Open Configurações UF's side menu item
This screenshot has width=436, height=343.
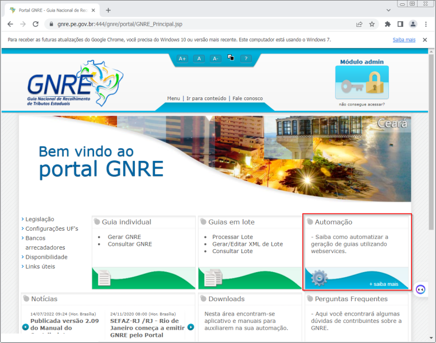52,228
